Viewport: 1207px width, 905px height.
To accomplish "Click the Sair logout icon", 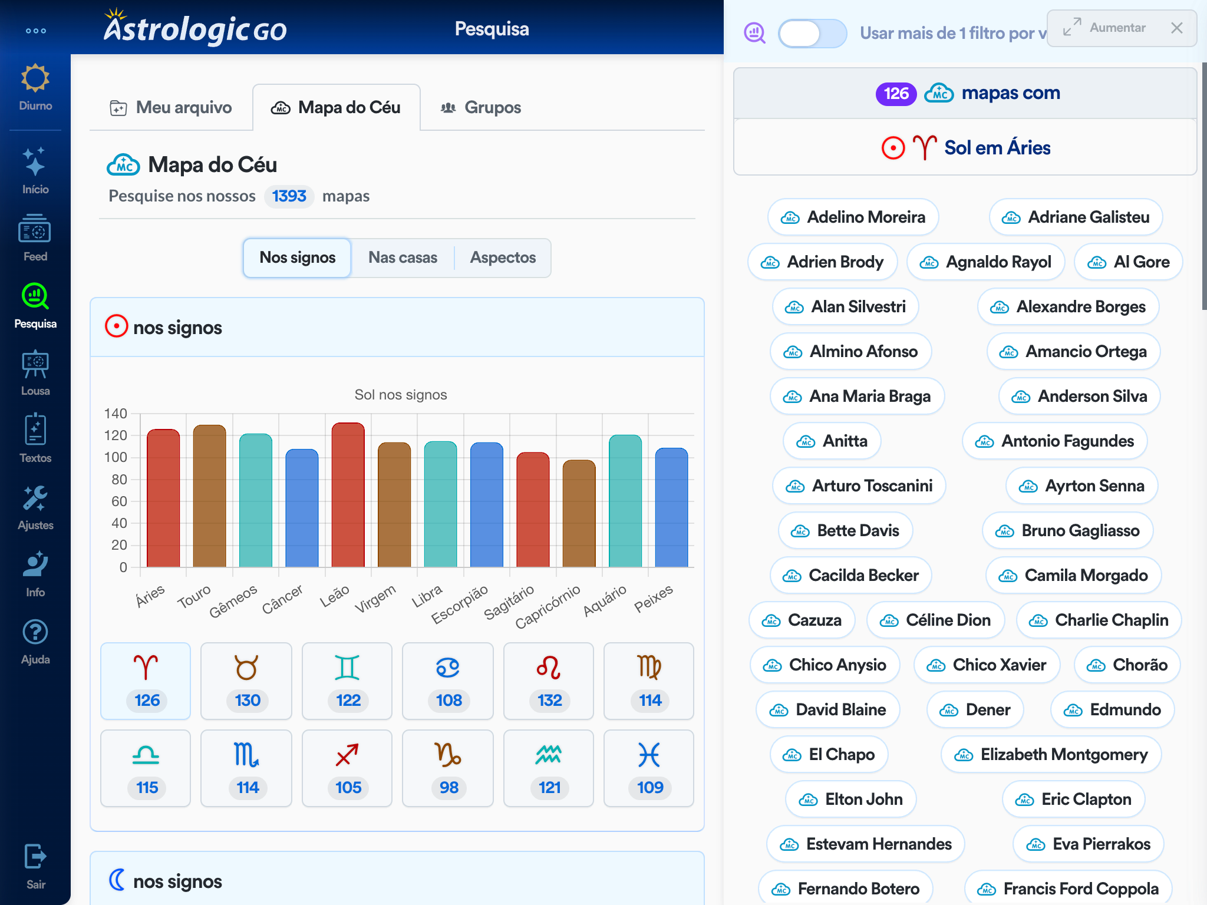I will pos(35,866).
